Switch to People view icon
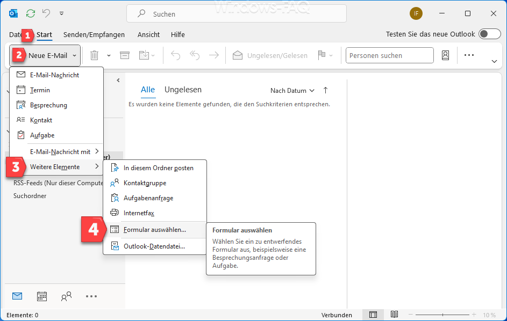Screen dimensions: 507x321 point(66,296)
